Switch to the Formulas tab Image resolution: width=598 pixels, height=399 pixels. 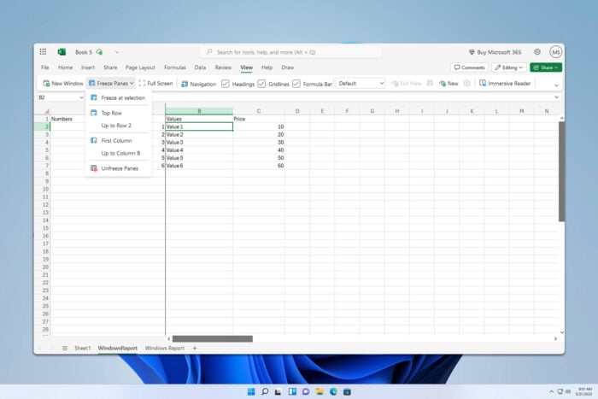[175, 67]
